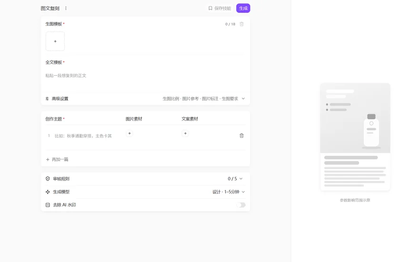Click the preview card illustration

(x=355, y=137)
